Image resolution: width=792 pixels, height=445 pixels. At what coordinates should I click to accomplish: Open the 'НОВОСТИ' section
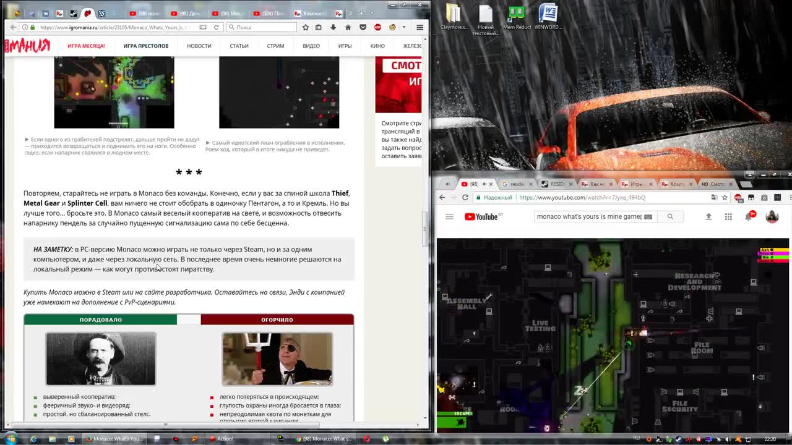coord(199,46)
